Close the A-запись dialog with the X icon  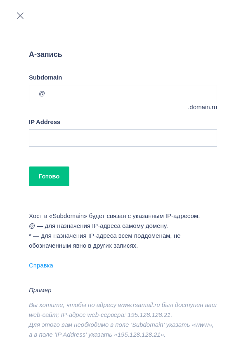click(x=20, y=16)
